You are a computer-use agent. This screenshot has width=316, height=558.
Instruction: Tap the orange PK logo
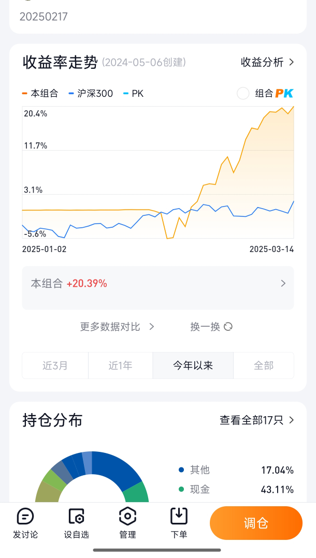pos(284,93)
